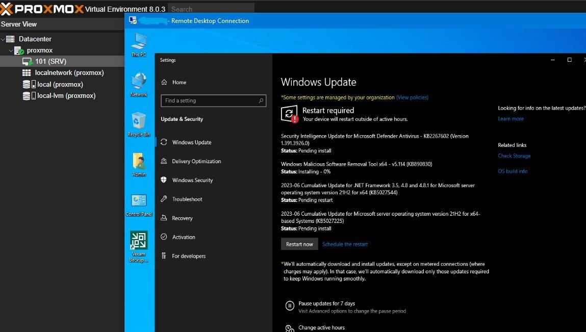Click the localnetwork grid icon
This screenshot has width=586, height=332.
(27, 72)
